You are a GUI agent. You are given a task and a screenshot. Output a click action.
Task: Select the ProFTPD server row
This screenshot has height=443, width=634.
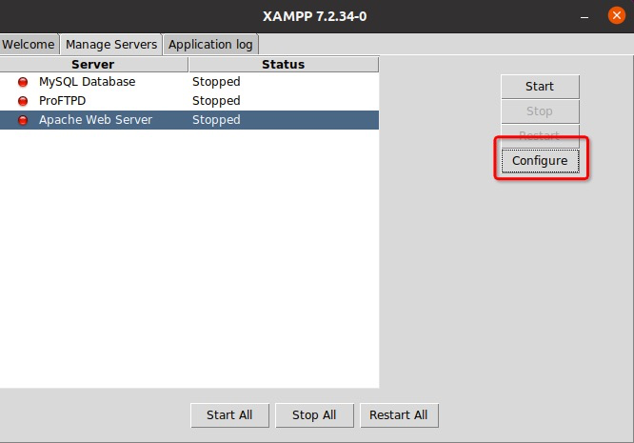point(189,101)
